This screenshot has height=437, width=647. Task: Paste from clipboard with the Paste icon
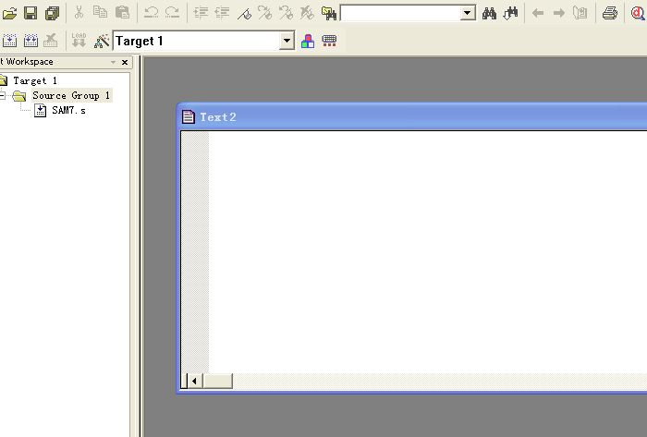(122, 12)
